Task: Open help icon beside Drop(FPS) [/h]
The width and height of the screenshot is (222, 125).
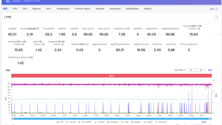Action: pos(129,29)
